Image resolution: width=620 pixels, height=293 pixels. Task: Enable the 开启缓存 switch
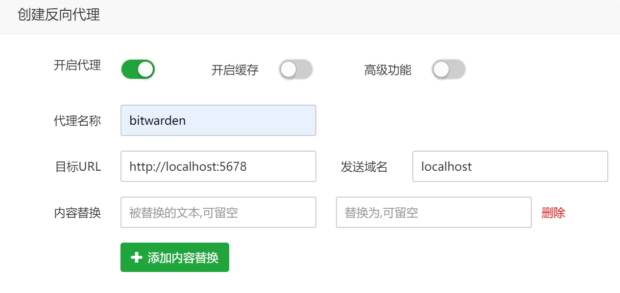[x=295, y=69]
